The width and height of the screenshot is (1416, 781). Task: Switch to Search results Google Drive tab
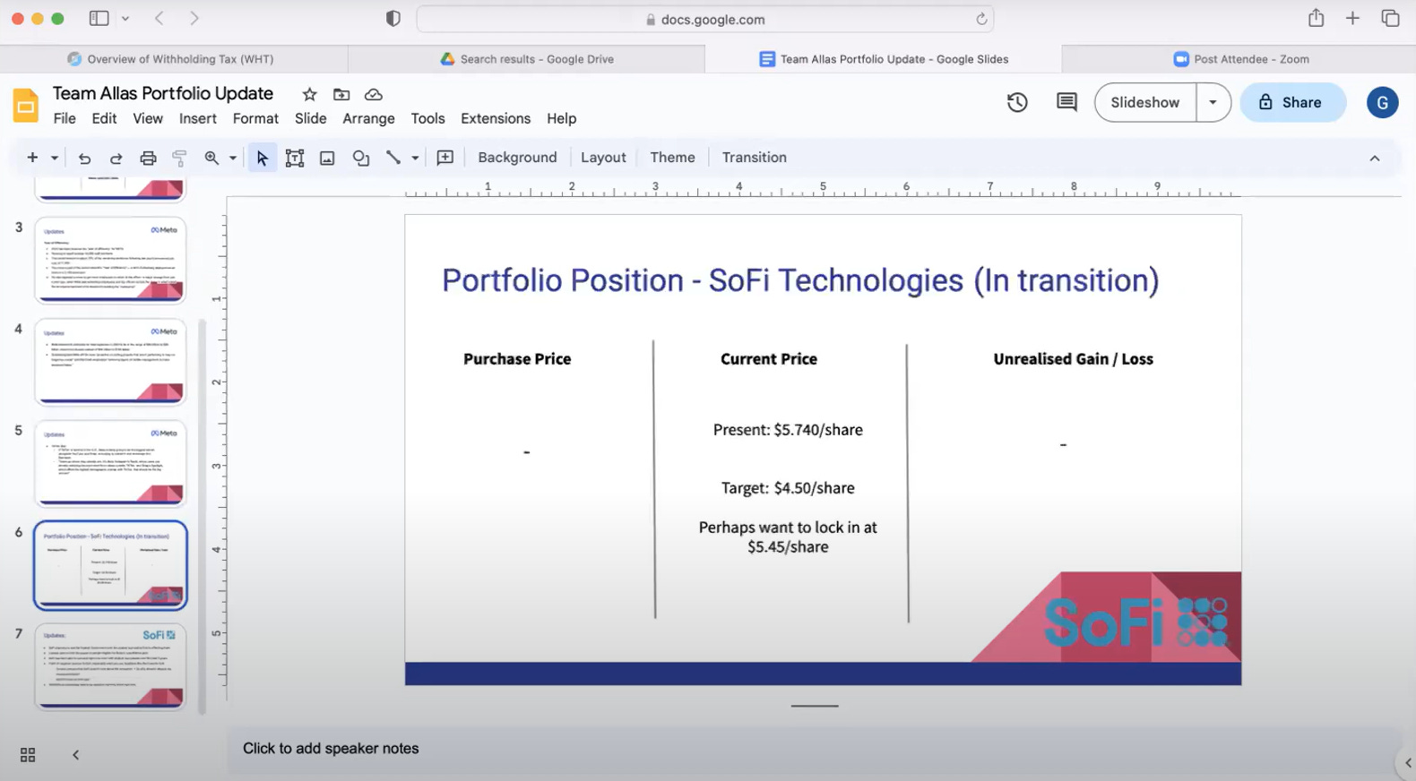(527, 59)
